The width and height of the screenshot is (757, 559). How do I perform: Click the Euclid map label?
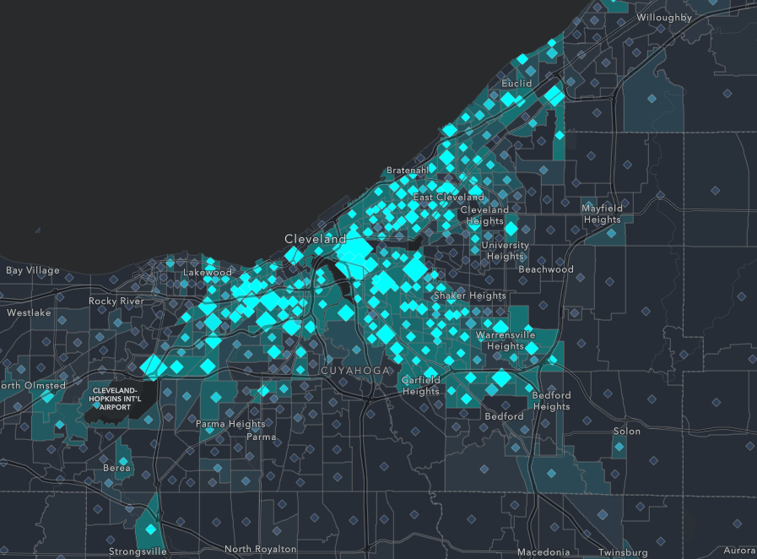pos(516,83)
